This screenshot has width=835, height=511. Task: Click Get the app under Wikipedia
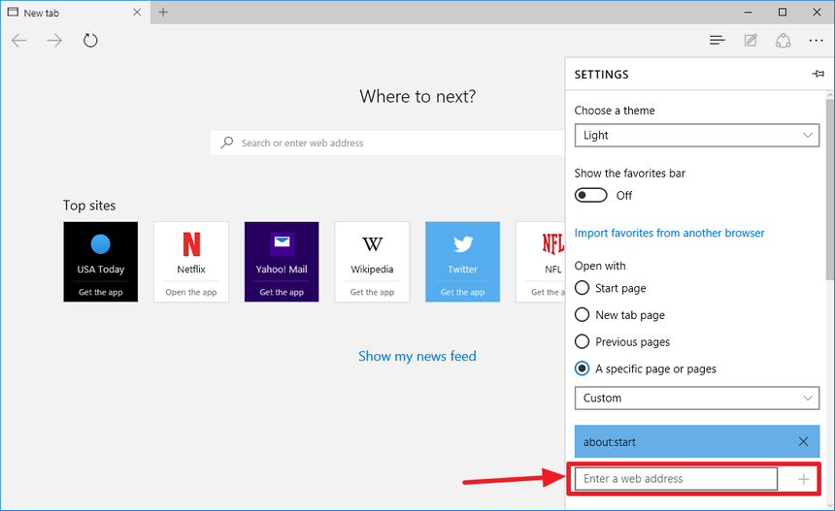[x=372, y=292]
